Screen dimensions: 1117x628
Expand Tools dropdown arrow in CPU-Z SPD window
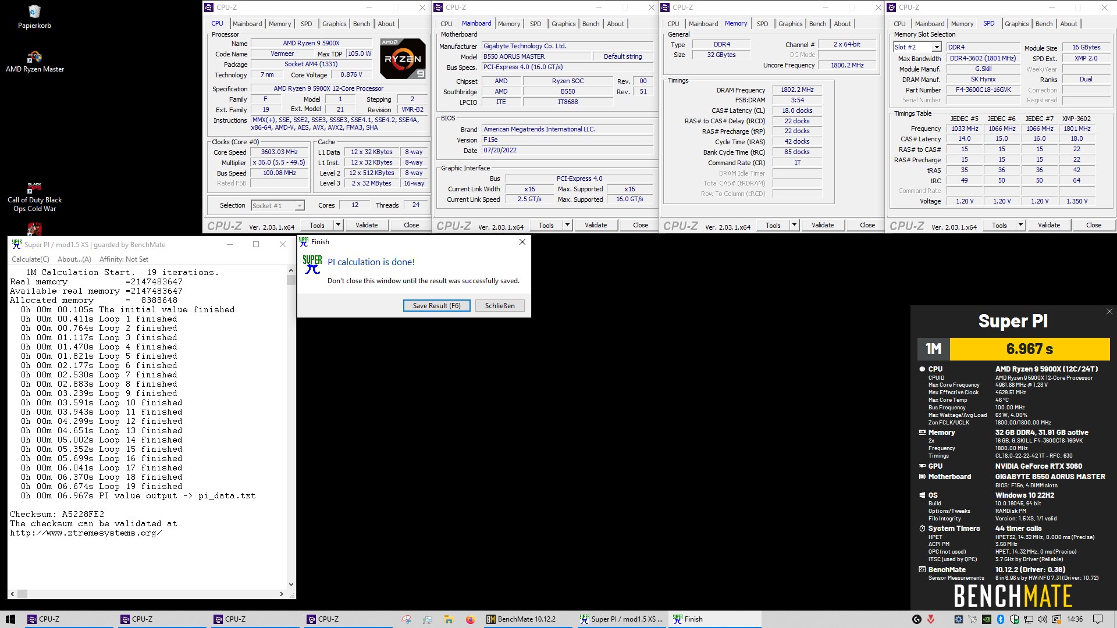pyautogui.click(x=1020, y=225)
